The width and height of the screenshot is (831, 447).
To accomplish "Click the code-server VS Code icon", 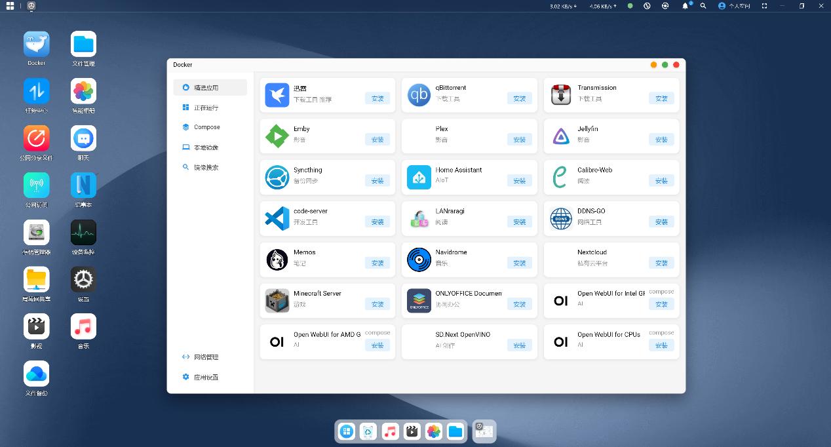I will (277, 218).
